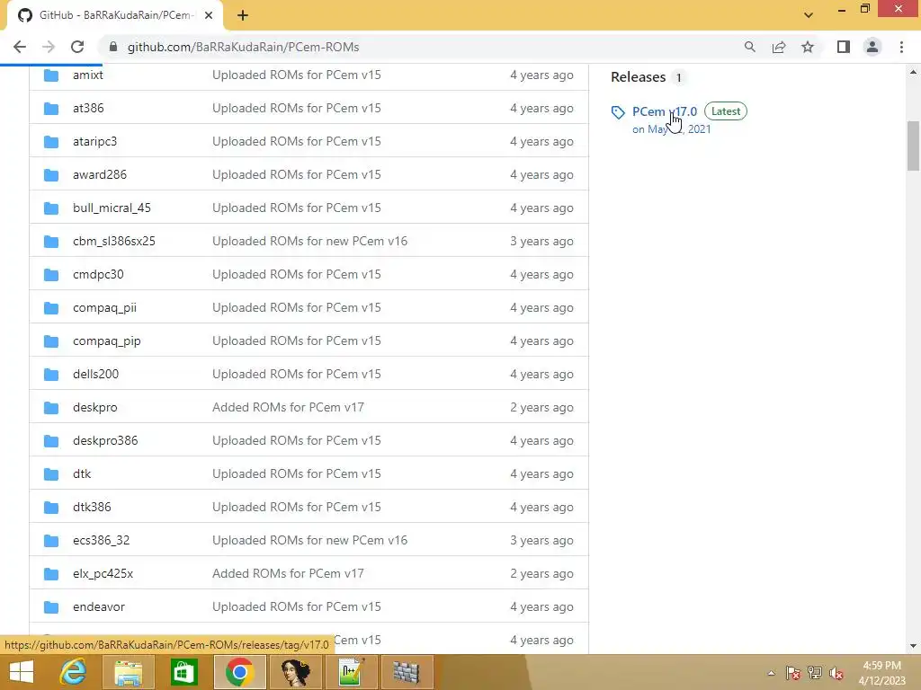Click the muted volume tray icon
Viewport: 921px width, 690px height.
[x=836, y=673]
